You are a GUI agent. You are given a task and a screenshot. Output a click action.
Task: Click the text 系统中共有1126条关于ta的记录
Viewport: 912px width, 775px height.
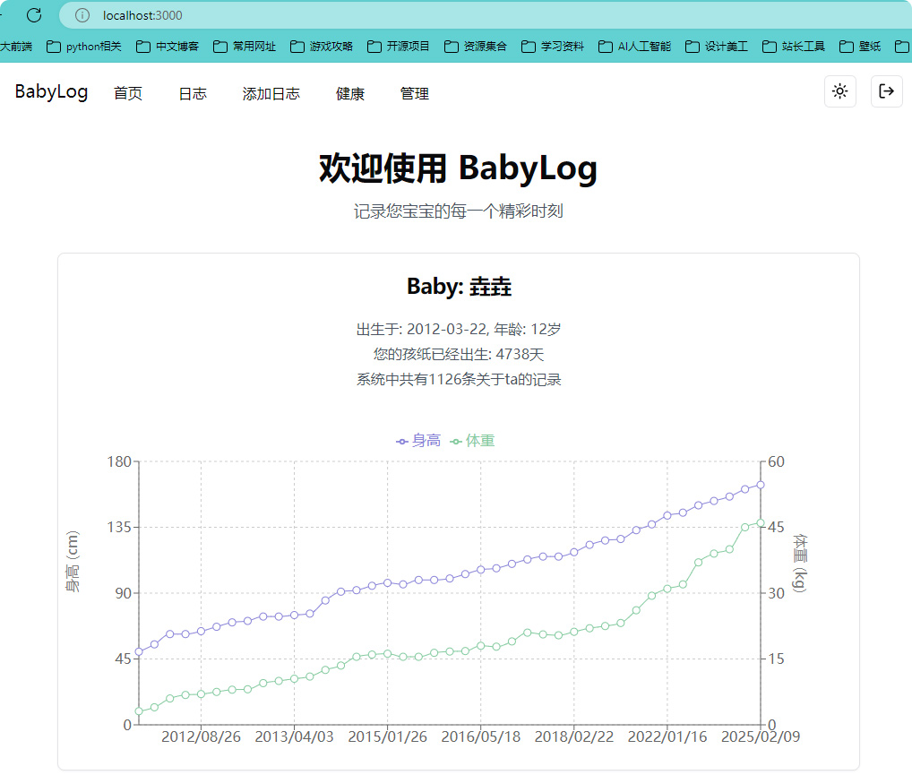point(459,379)
